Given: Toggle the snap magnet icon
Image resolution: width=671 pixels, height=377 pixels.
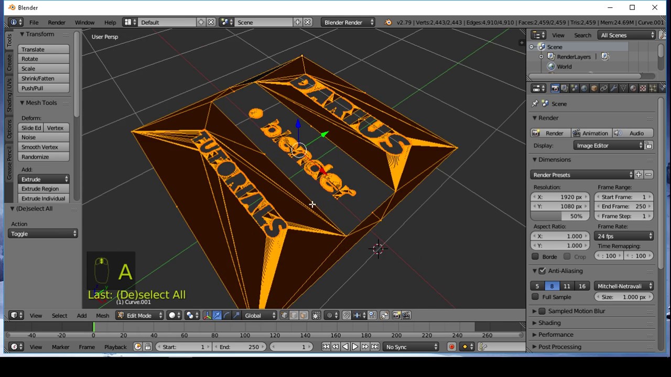Looking at the screenshot, I should (x=347, y=315).
